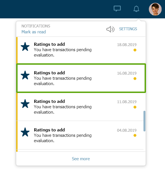The image size is (165, 169).
Task: Open Ratings to add entry from 04.08.2019
Action: pos(81,135)
